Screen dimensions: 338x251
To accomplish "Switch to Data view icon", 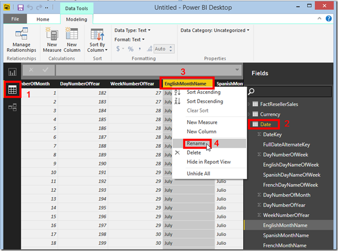I will point(12,90).
